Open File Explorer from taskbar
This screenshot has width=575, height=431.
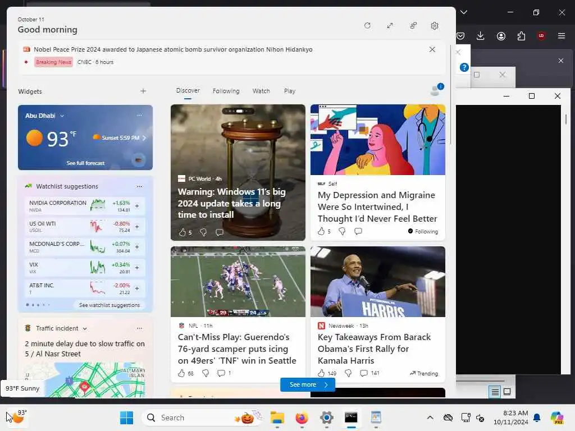(x=277, y=418)
